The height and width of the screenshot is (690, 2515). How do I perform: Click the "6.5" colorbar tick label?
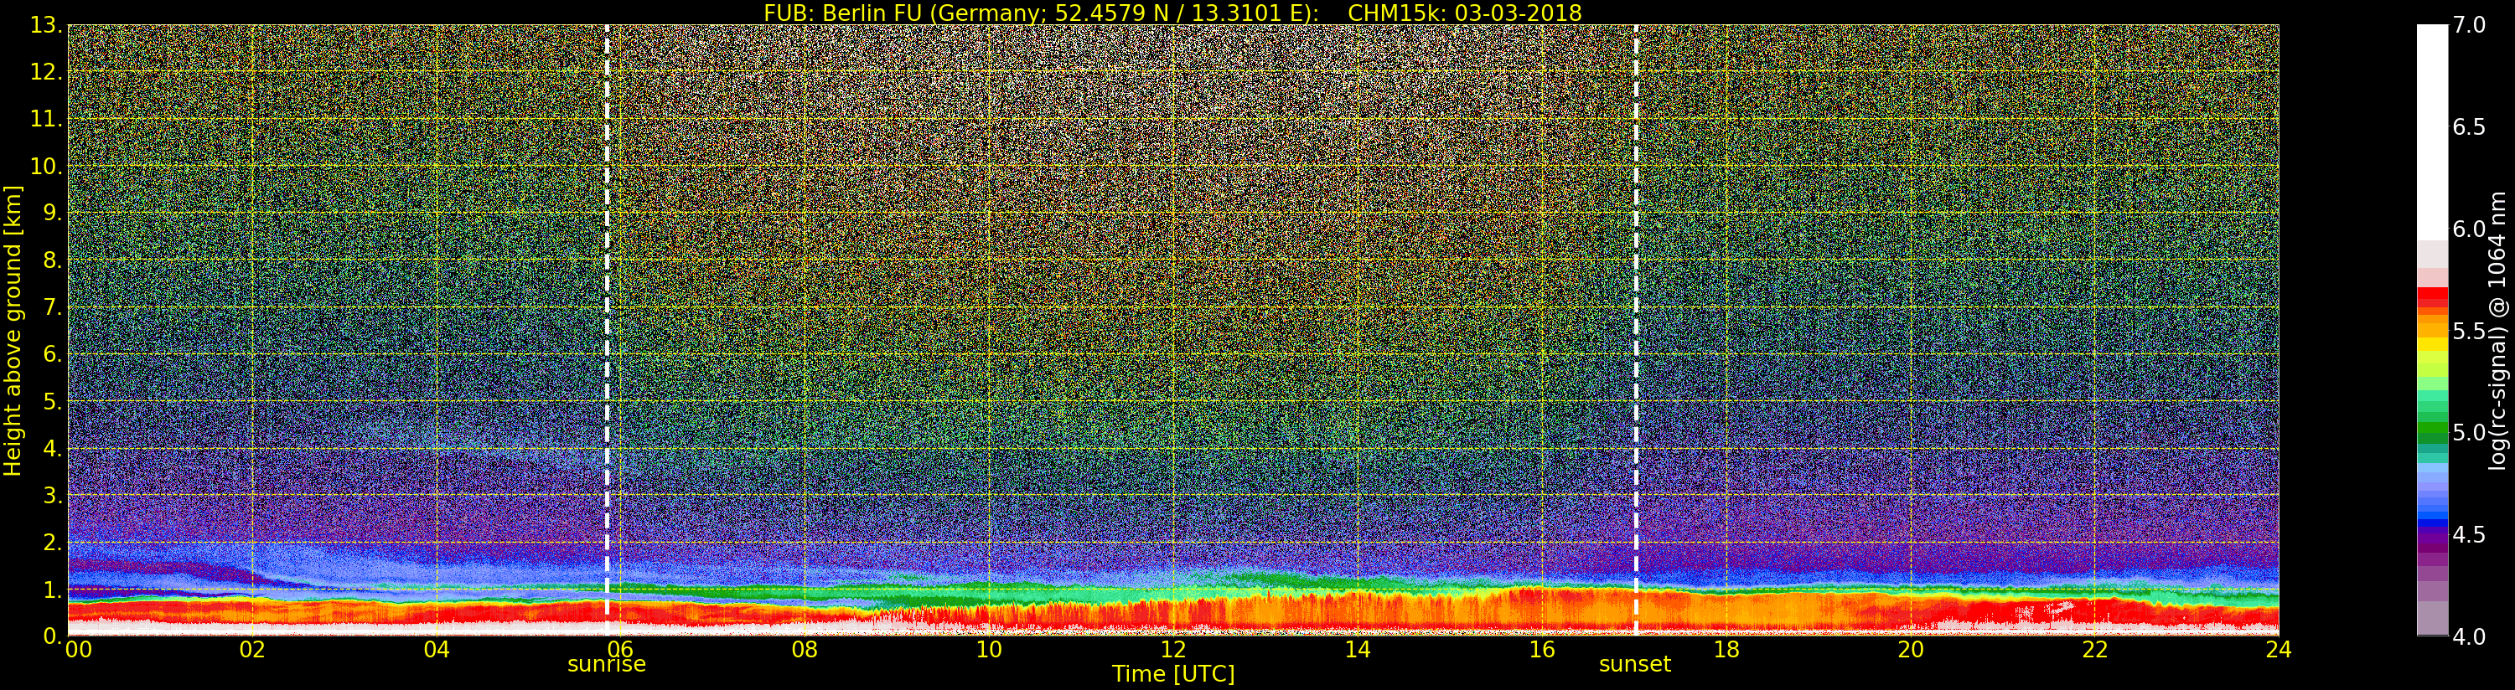[x=2469, y=127]
